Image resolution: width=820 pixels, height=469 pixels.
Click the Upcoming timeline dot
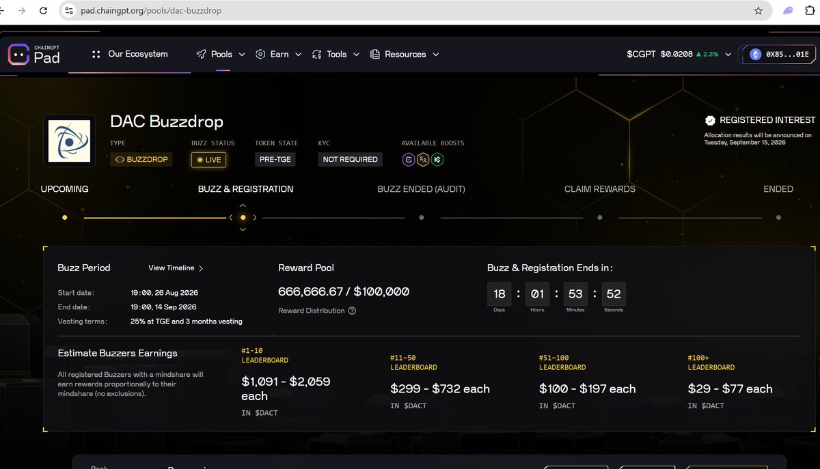pos(65,218)
